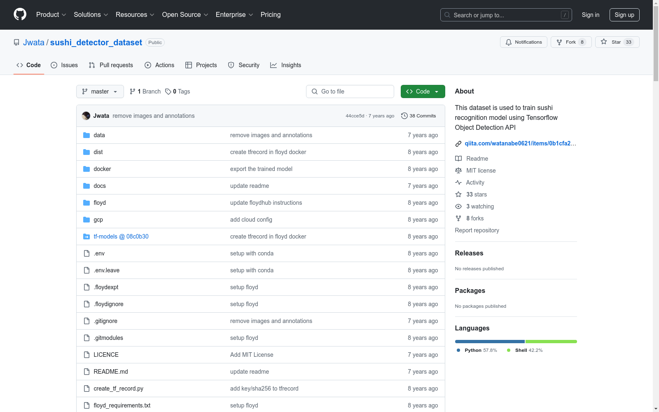The width and height of the screenshot is (659, 412).
Task: Click the README.md file icon
Action: (x=86, y=372)
